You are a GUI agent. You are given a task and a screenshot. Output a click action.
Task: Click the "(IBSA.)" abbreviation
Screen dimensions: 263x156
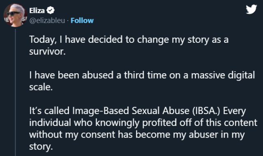tap(206, 111)
